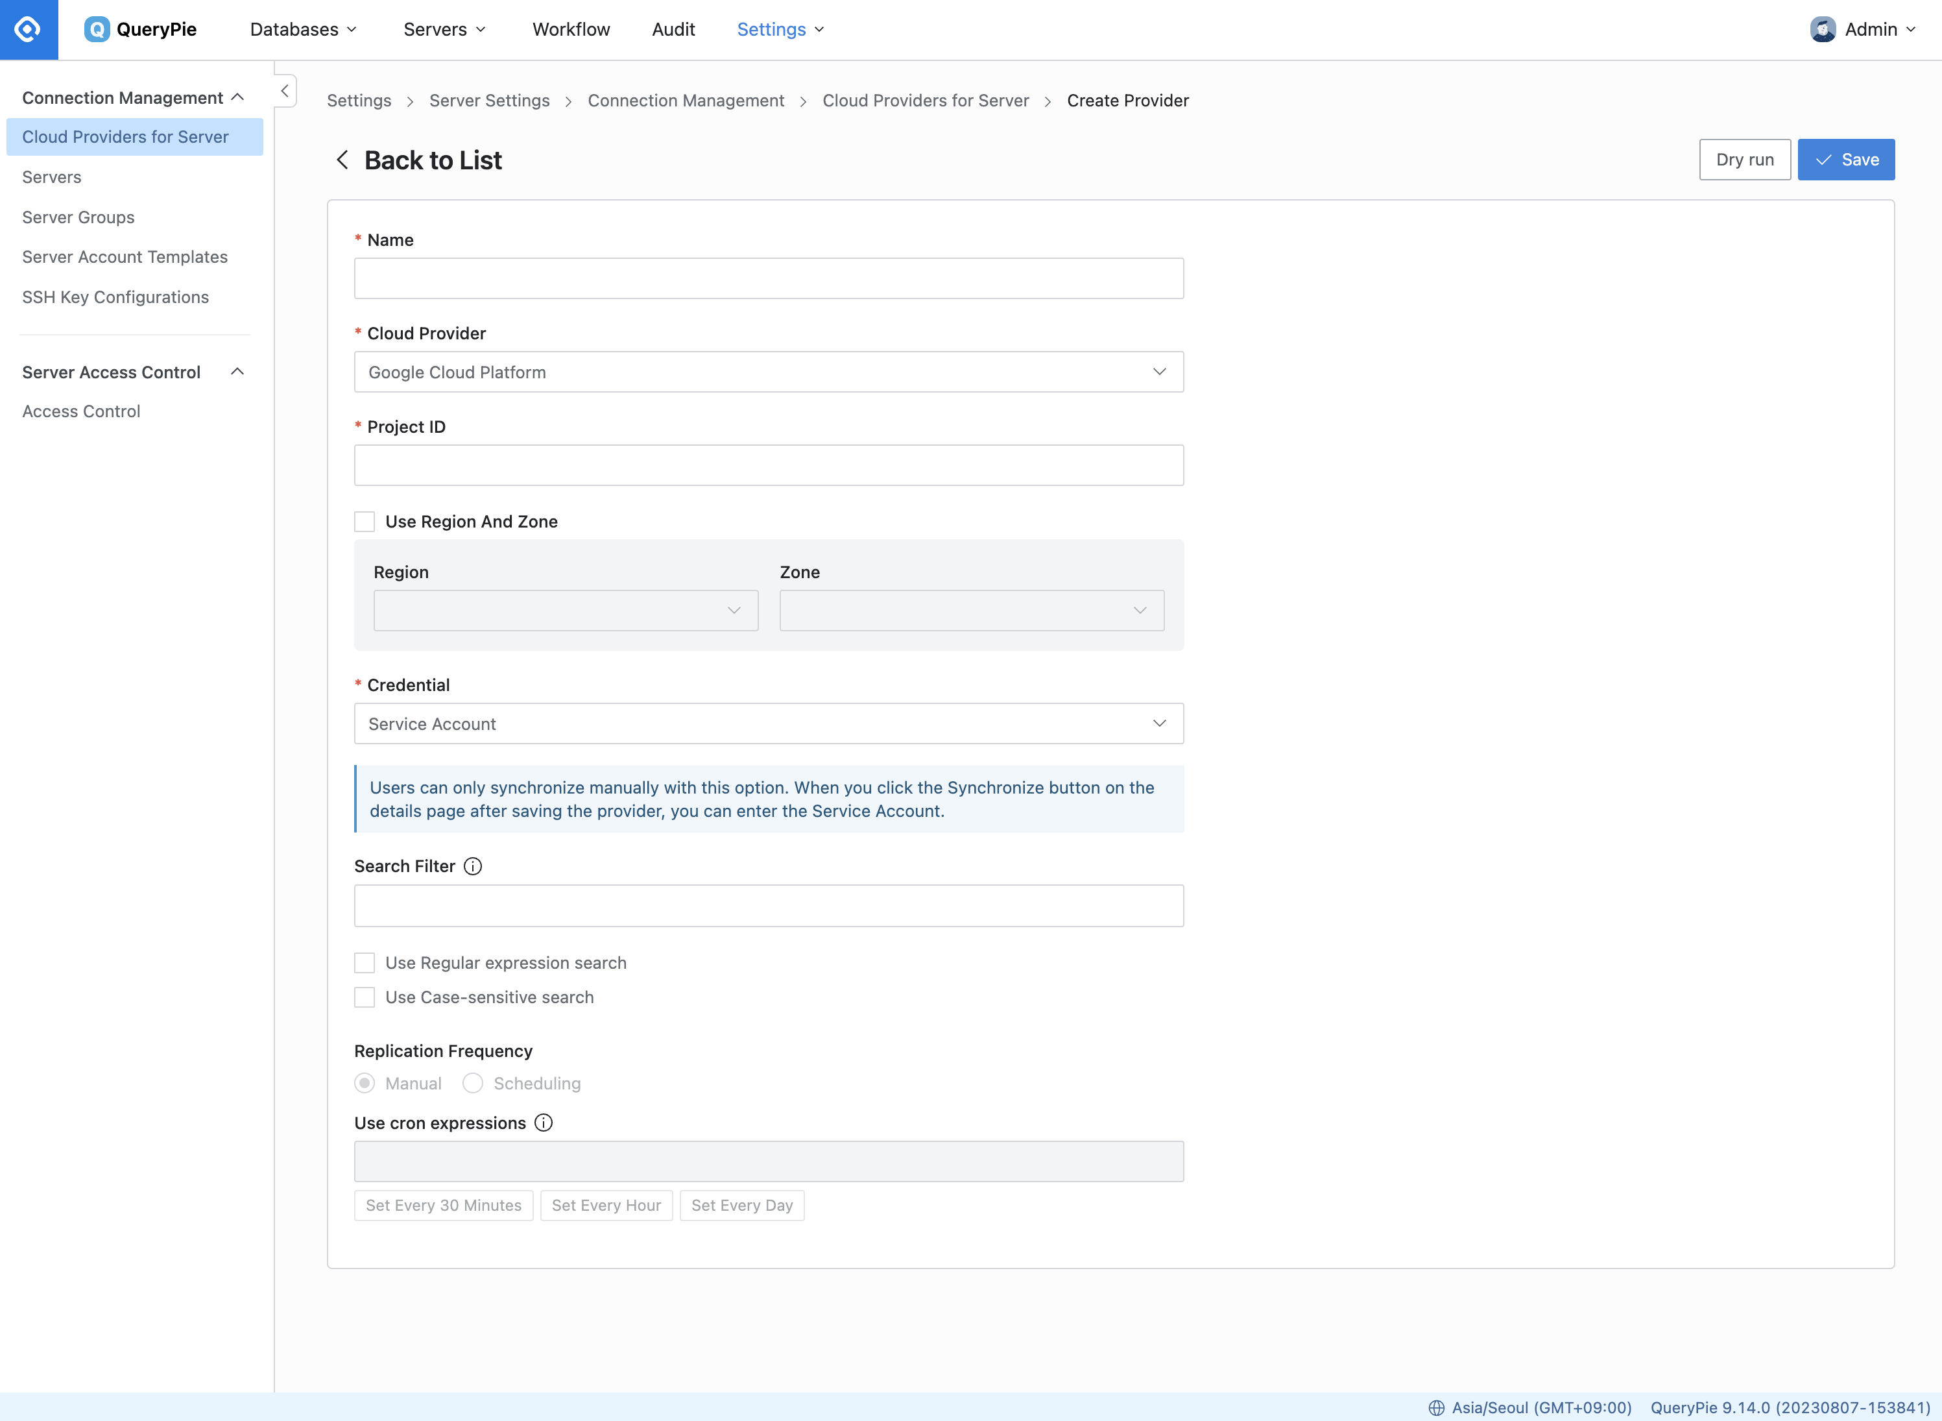Screen dimensions: 1942x1421
Task: Open the Workflow page
Action: click(571, 29)
